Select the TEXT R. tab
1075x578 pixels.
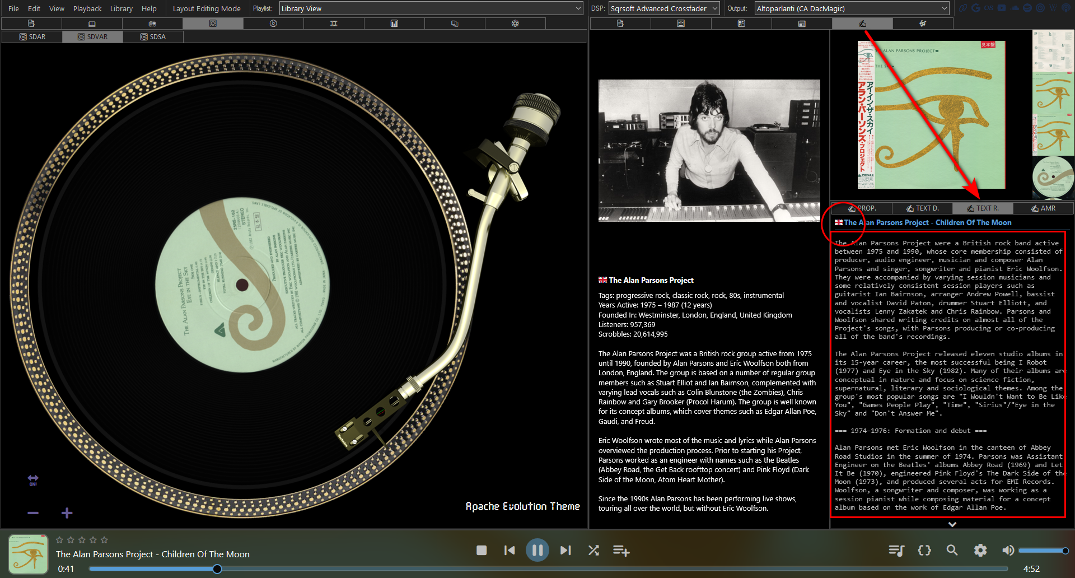click(x=983, y=208)
